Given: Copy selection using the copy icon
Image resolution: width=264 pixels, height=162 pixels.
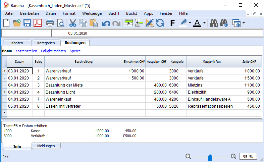Looking at the screenshot, I should [x=83, y=23].
